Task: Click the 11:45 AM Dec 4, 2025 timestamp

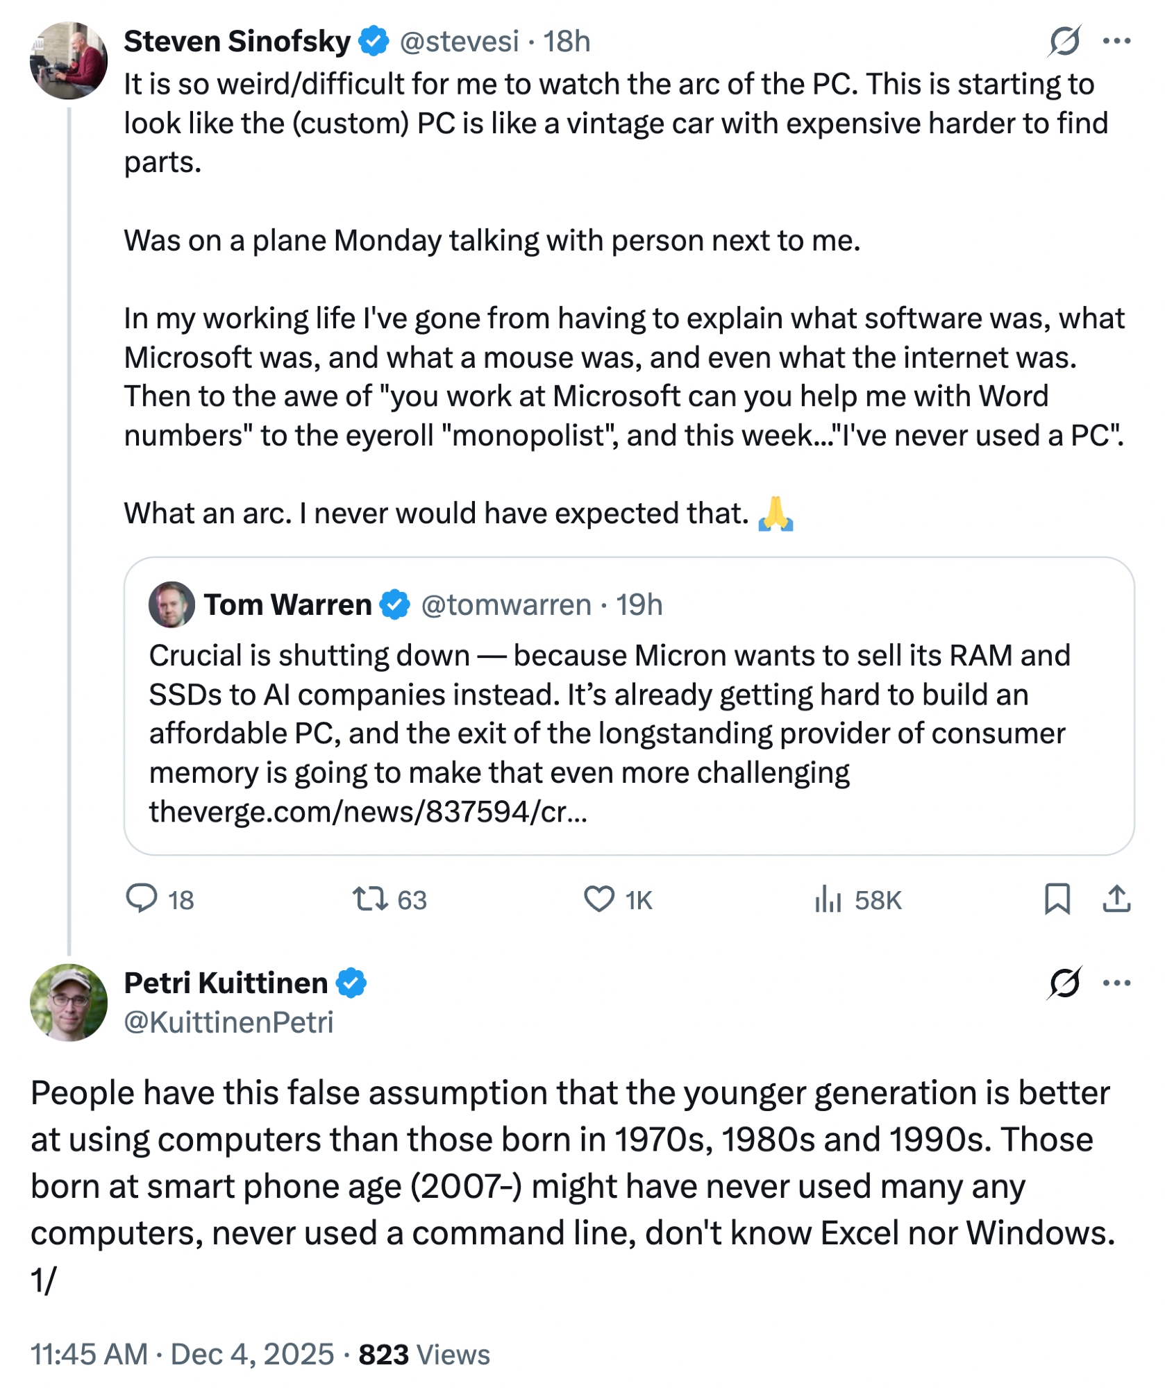Action: tap(182, 1354)
